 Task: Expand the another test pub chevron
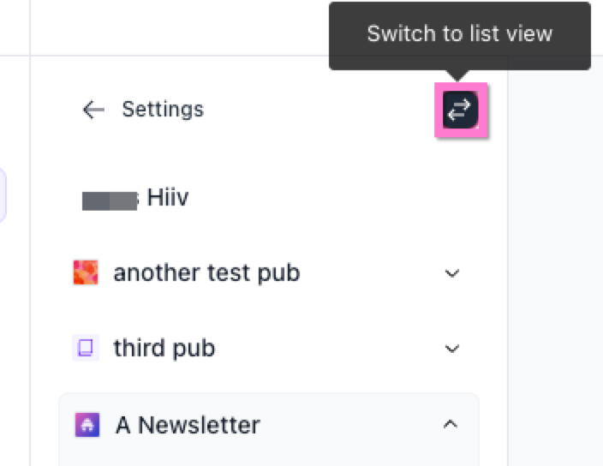pyautogui.click(x=452, y=274)
